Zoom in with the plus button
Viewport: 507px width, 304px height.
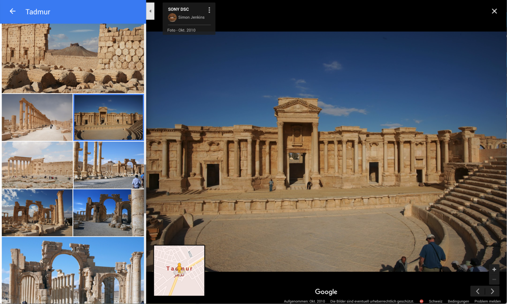tap(494, 269)
